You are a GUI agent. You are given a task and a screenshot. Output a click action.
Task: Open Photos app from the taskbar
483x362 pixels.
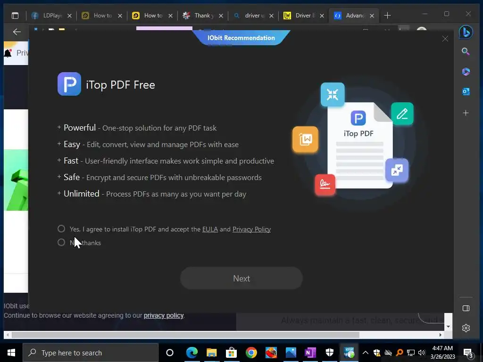291,353
